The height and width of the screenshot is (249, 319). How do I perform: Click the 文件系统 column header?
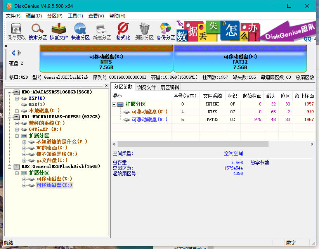pyautogui.click(x=212, y=96)
